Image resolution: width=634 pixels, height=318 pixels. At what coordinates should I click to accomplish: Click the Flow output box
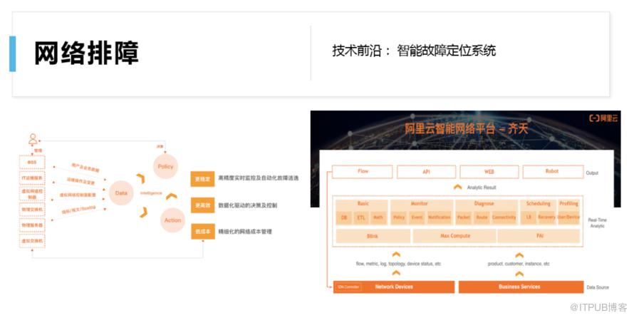click(363, 172)
